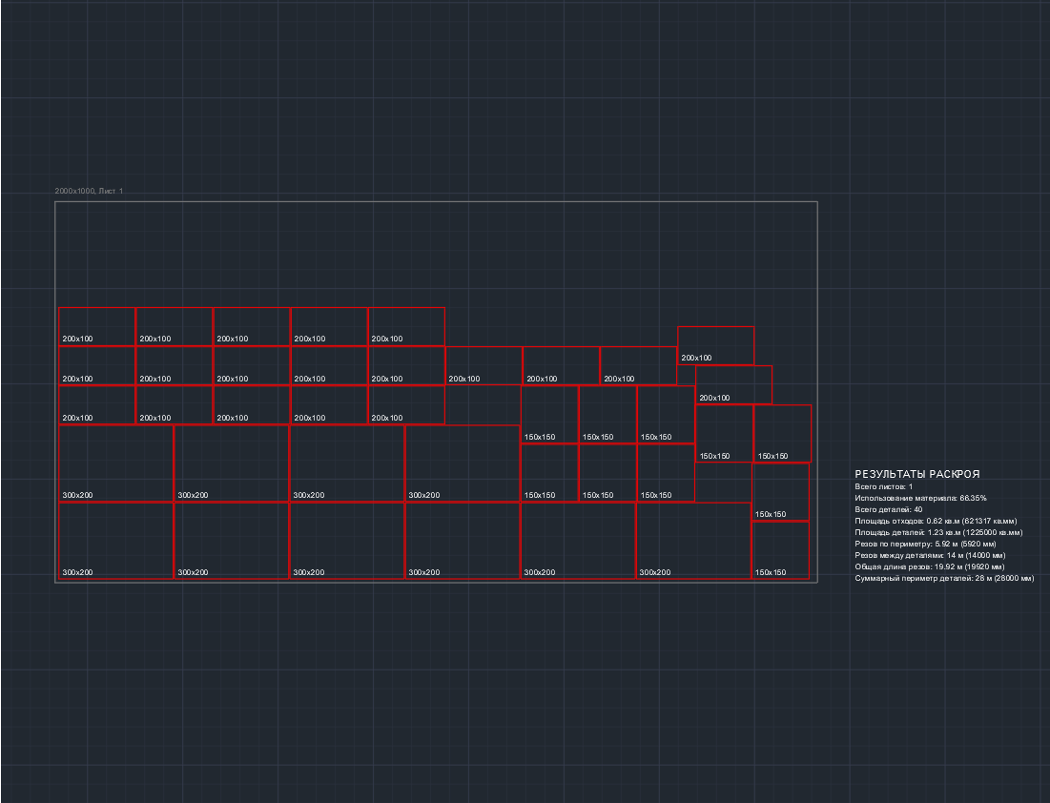This screenshot has height=803, width=1050.
Task: Select the fifth 200x100 part in the top-left row
Action: pyautogui.click(x=406, y=326)
